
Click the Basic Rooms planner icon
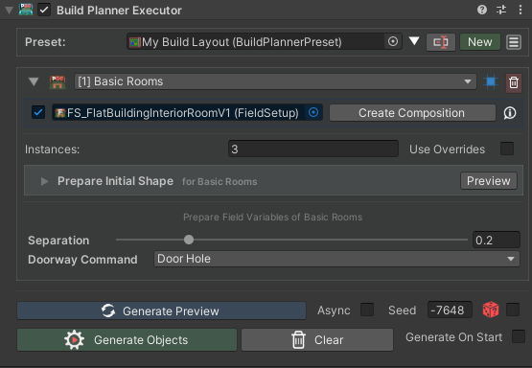click(58, 82)
